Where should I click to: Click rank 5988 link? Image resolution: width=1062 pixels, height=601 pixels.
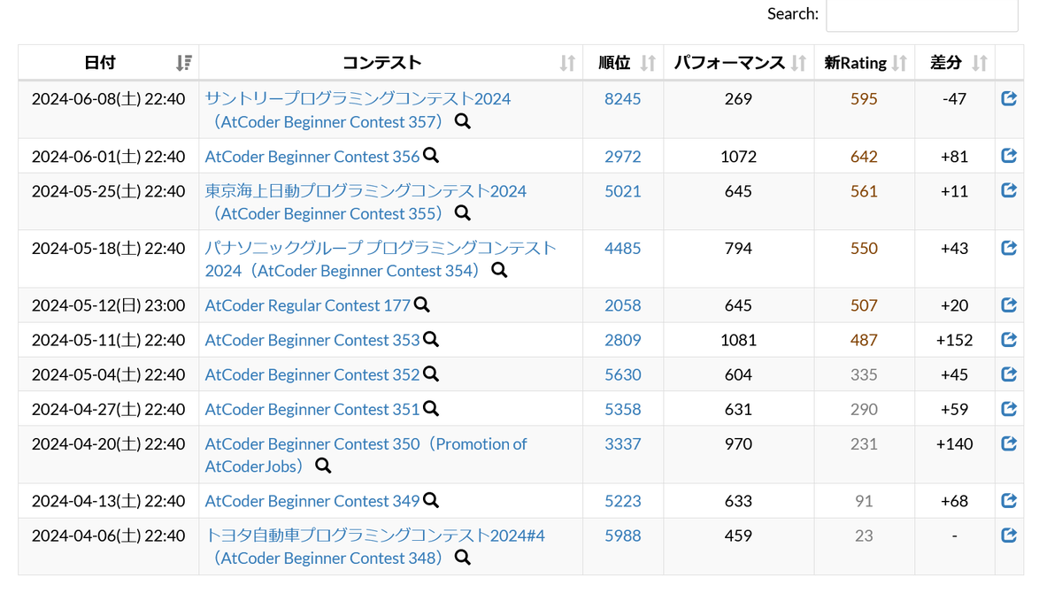click(623, 536)
